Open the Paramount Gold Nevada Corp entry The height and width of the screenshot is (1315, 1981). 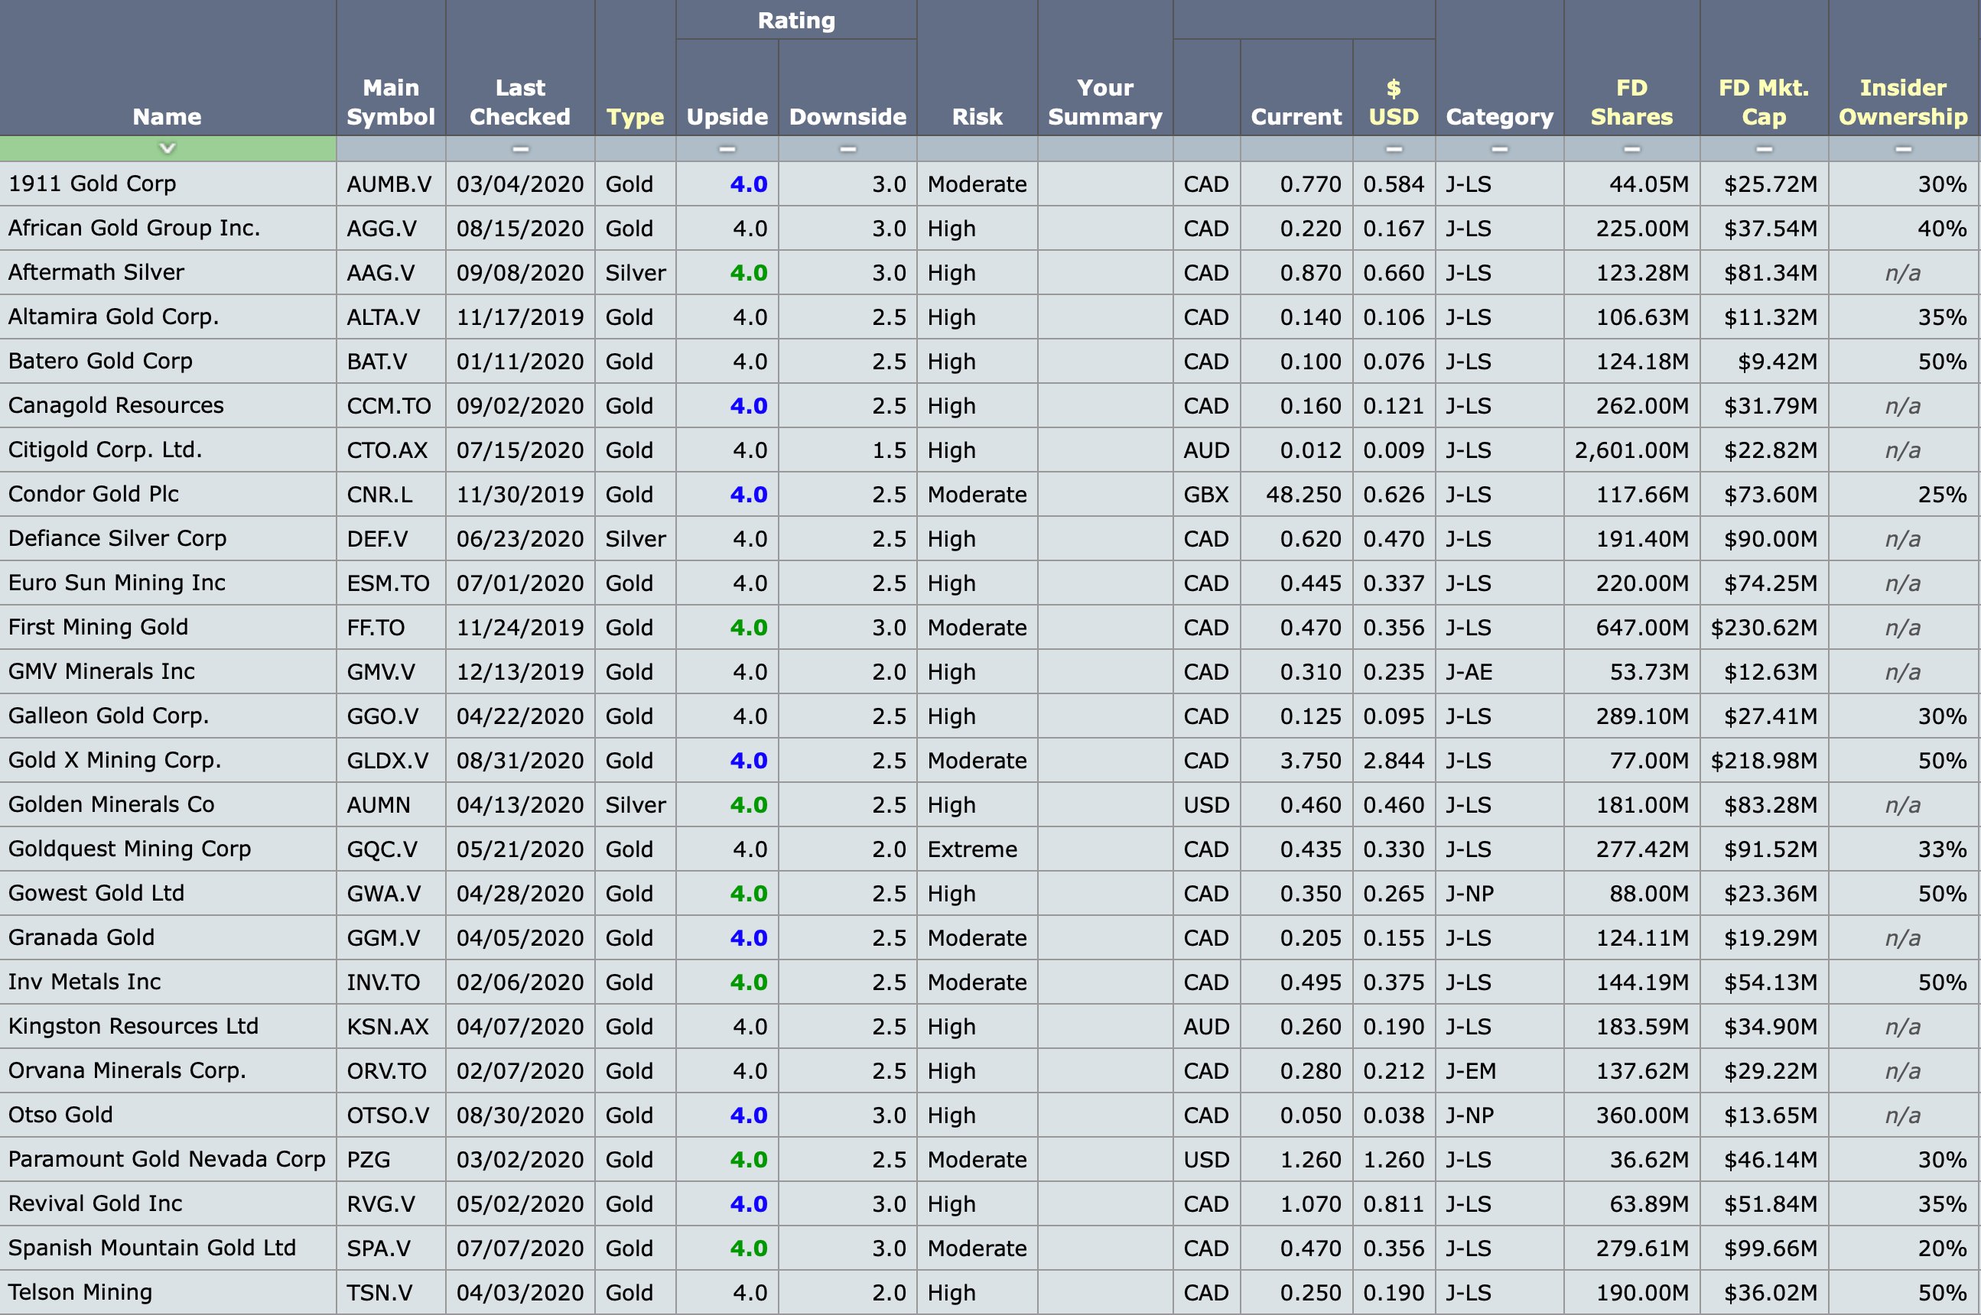coord(166,1159)
